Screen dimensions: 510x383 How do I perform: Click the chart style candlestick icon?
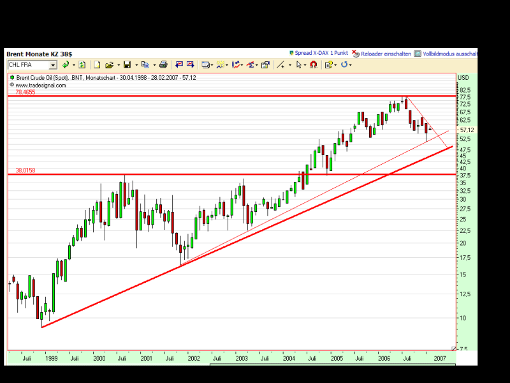236,65
